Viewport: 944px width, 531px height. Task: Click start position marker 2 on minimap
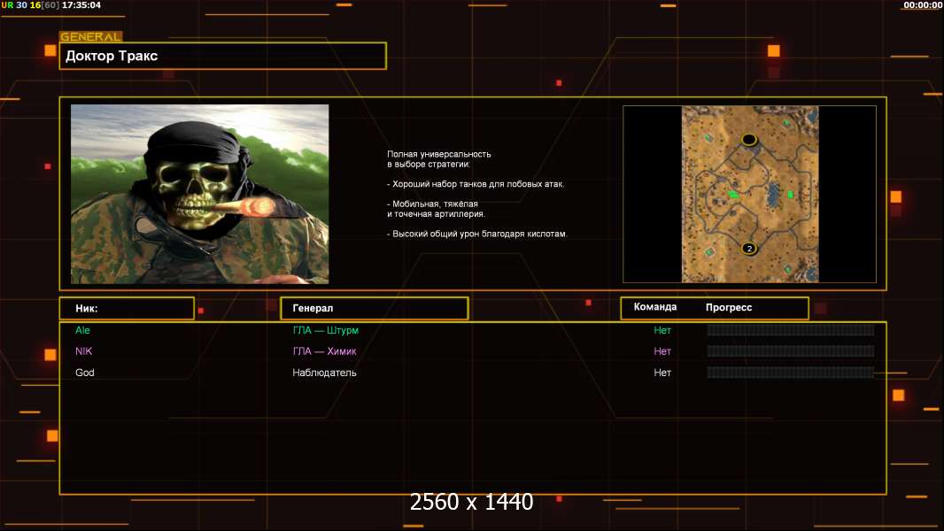[x=749, y=249]
